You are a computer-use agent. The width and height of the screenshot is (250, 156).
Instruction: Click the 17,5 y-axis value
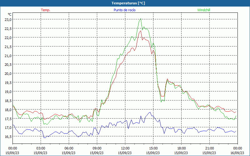pos(8,119)
